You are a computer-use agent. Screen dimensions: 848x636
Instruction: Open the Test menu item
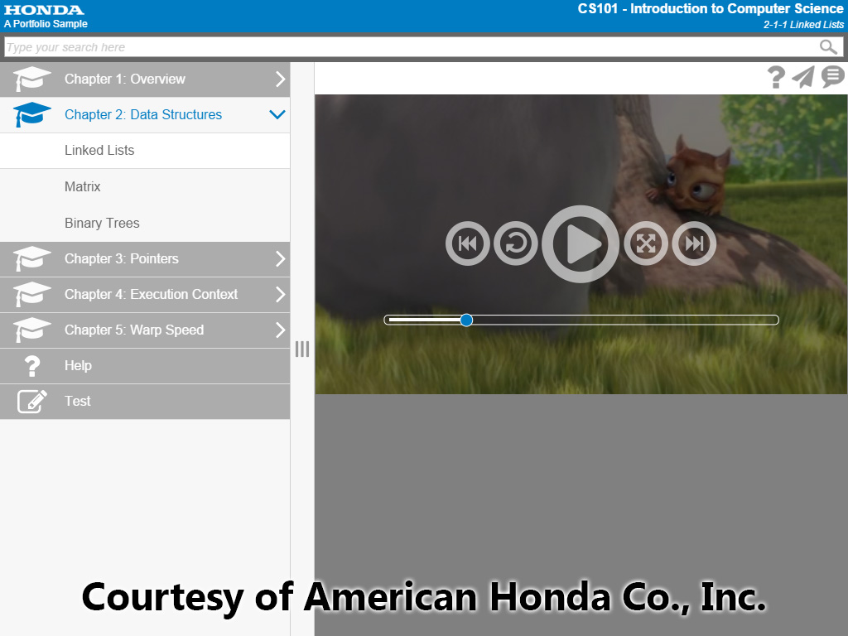(x=78, y=402)
